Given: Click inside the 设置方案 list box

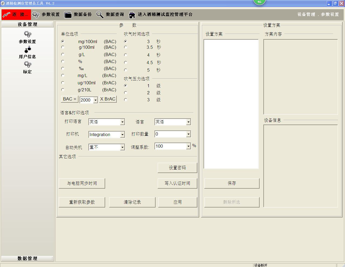Looking at the screenshot, I should 231,104.
